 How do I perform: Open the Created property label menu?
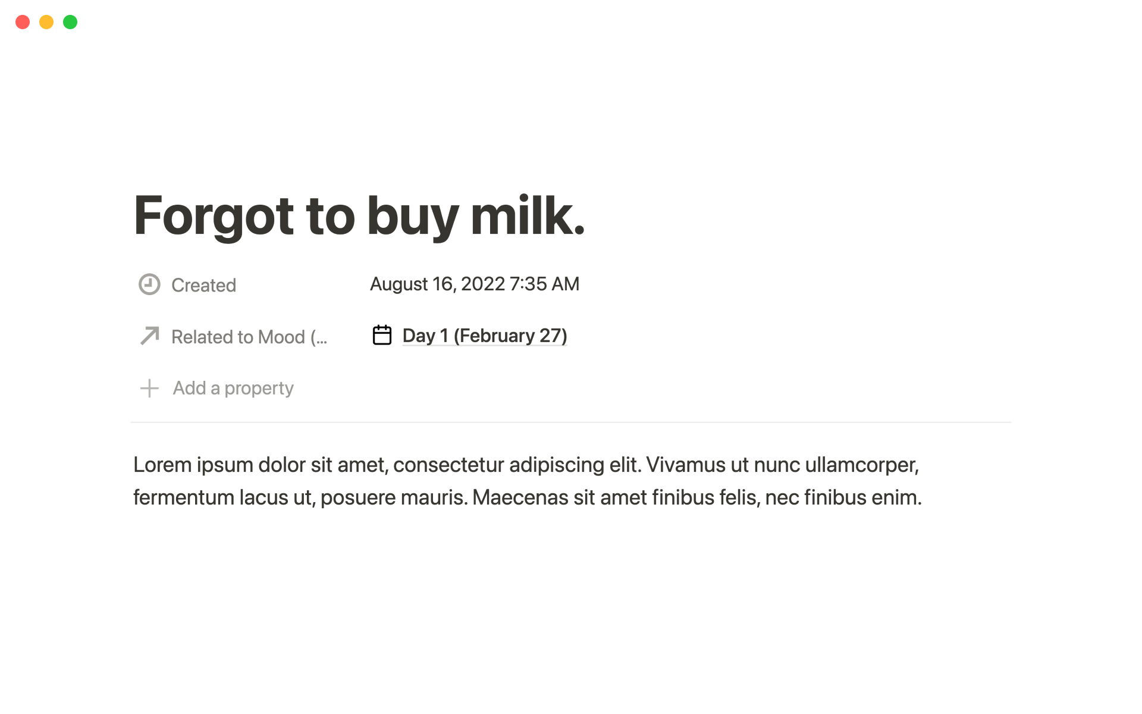click(x=203, y=285)
